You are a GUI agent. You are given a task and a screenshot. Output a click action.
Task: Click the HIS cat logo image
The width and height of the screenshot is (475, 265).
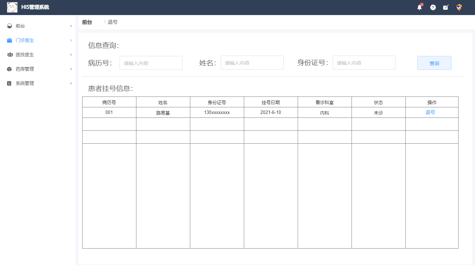click(x=12, y=7)
